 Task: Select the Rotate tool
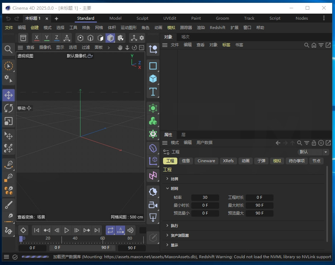tap(9, 108)
